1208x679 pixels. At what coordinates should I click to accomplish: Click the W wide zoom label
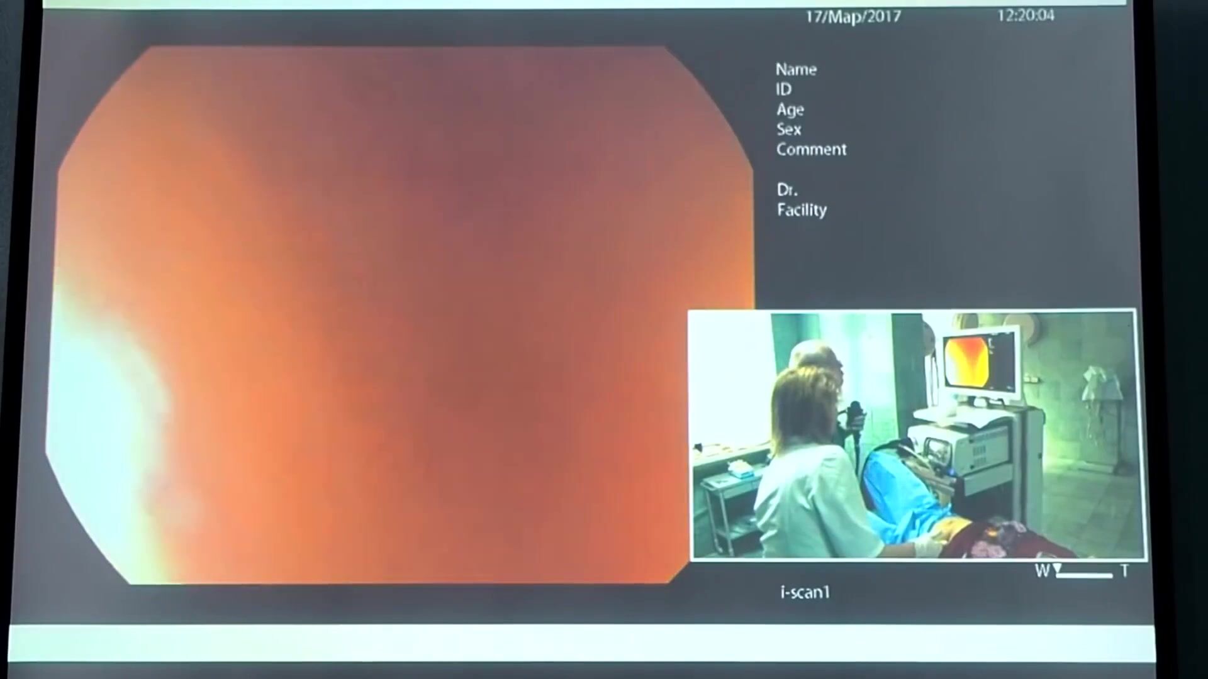click(x=1042, y=571)
